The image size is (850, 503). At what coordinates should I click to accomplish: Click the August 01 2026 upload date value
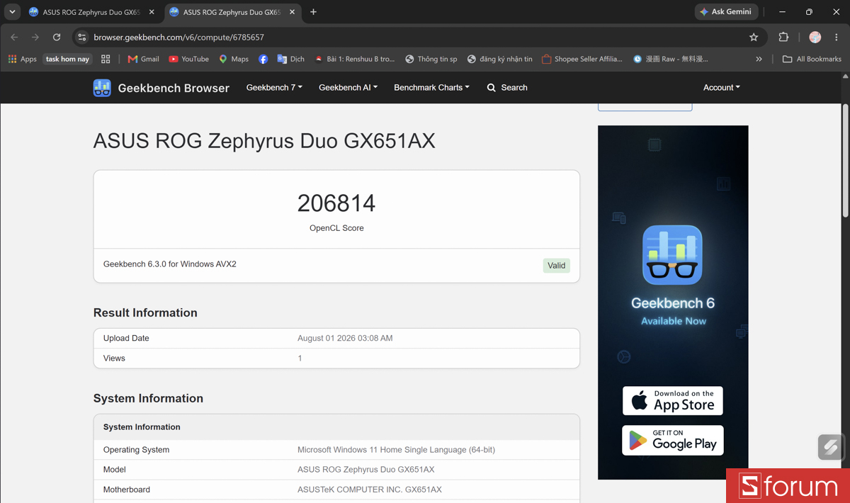[345, 338]
